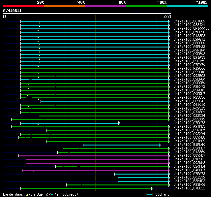This screenshot has width=211, height=197.
Task: Select the AV419611 query name
Action: pyautogui.click(x=13, y=11)
